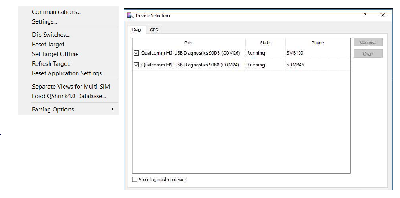Screen dimensions: 400x198
Task: Open Load QShrink4.0 Database option
Action: pyautogui.click(x=69, y=97)
